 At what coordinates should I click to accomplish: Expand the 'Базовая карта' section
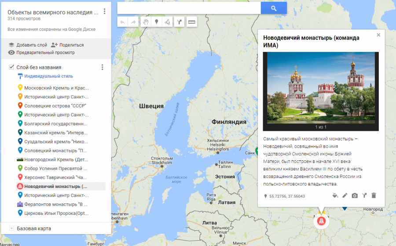(11, 228)
